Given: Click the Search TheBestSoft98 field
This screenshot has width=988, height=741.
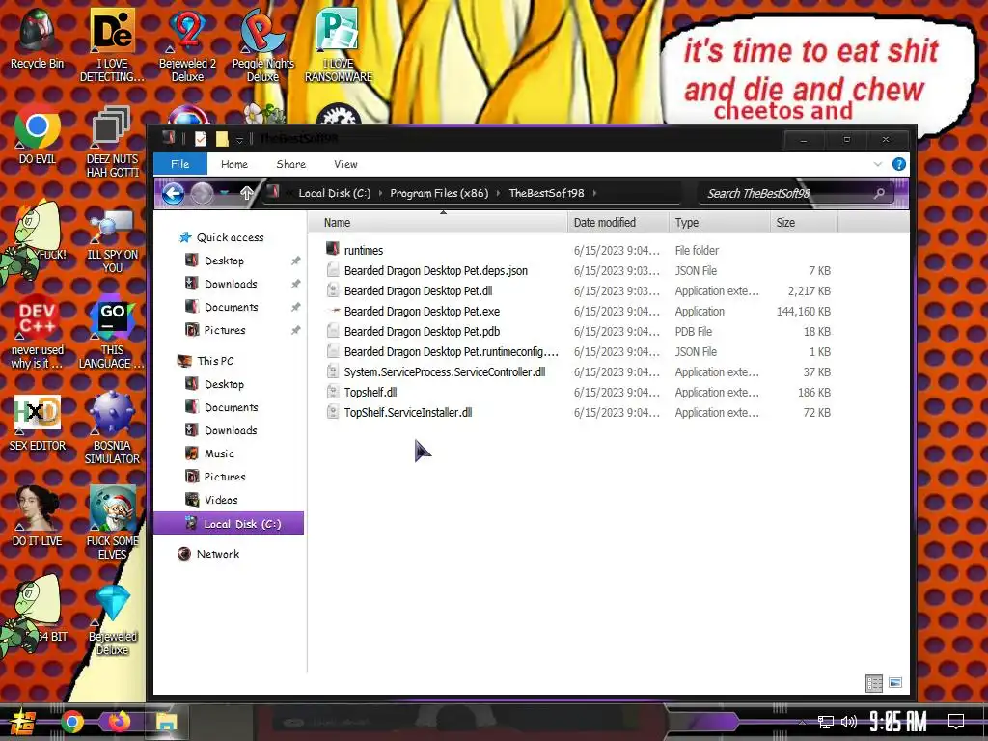Looking at the screenshot, I should pos(796,193).
